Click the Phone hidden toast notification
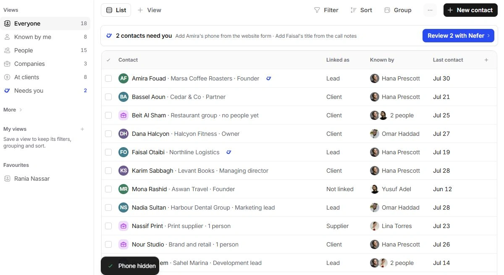The image size is (504, 275). point(130,266)
